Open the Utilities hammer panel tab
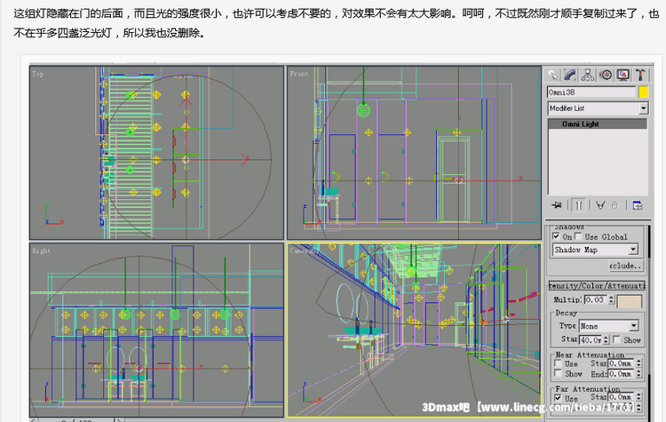This screenshot has height=422, width=666. (640, 76)
